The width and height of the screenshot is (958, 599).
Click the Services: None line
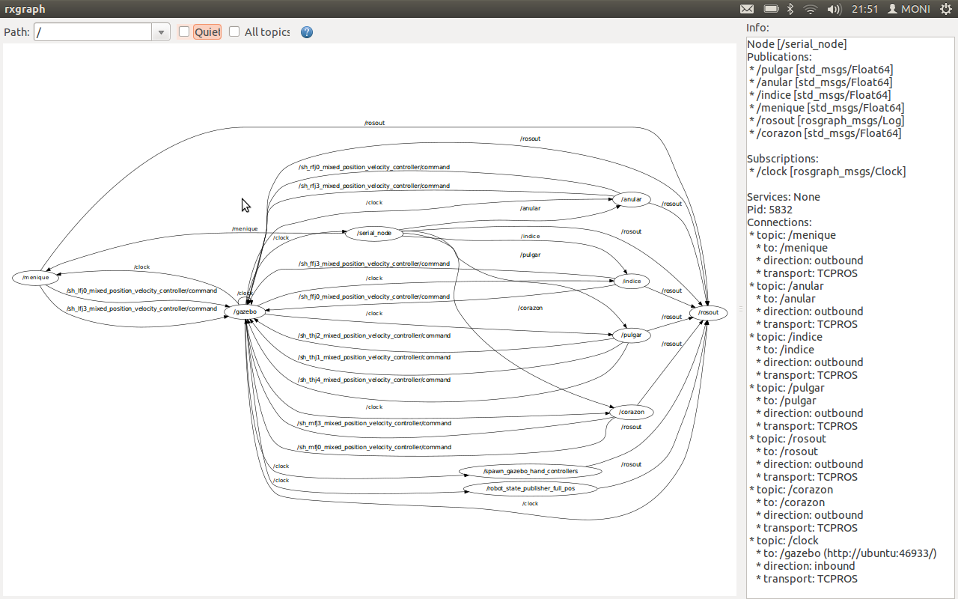[x=784, y=197]
